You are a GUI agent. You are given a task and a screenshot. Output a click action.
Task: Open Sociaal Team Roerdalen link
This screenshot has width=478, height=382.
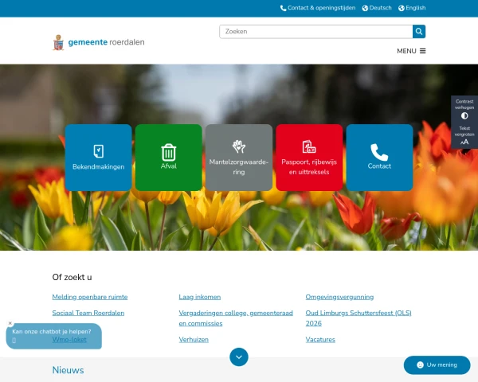[x=88, y=313]
